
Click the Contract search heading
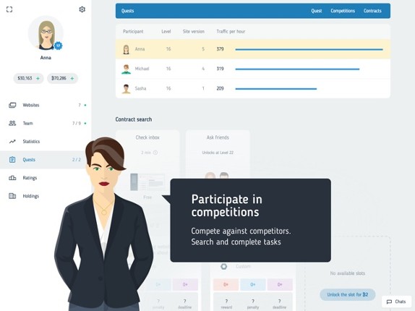tap(134, 119)
